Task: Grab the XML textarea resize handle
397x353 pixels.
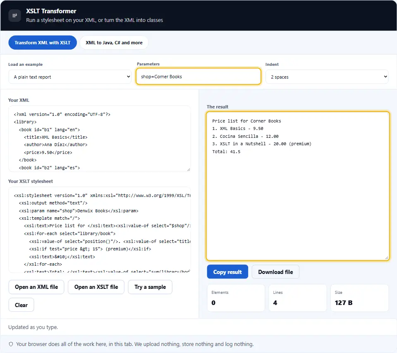Action: 189,170
